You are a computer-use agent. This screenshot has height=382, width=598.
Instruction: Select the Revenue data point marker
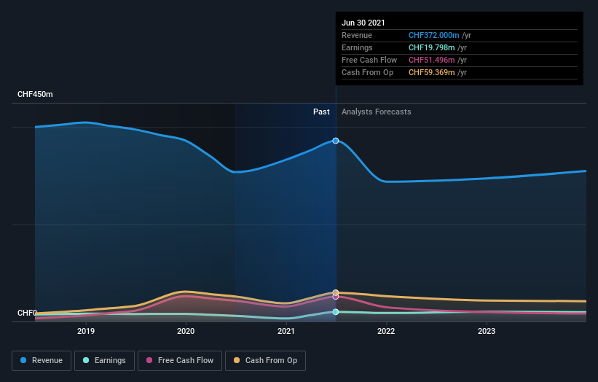pos(336,141)
